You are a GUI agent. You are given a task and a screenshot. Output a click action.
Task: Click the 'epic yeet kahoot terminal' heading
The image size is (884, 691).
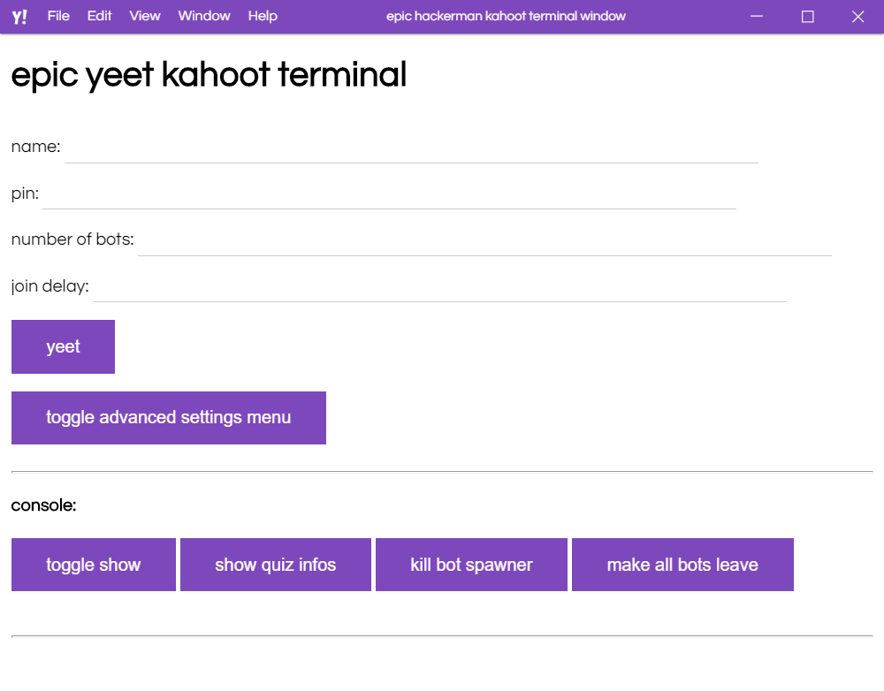click(209, 75)
